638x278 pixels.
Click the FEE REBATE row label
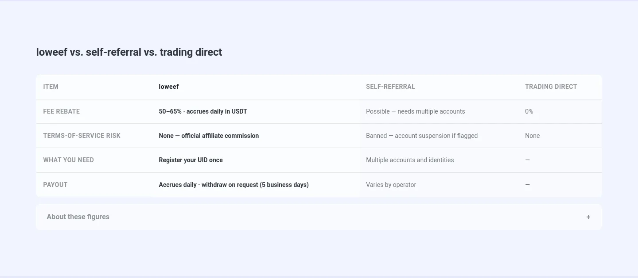coord(62,111)
